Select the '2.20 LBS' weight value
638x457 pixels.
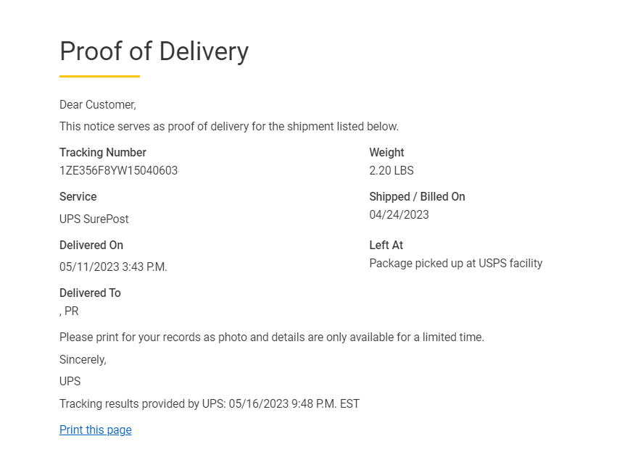pos(391,171)
